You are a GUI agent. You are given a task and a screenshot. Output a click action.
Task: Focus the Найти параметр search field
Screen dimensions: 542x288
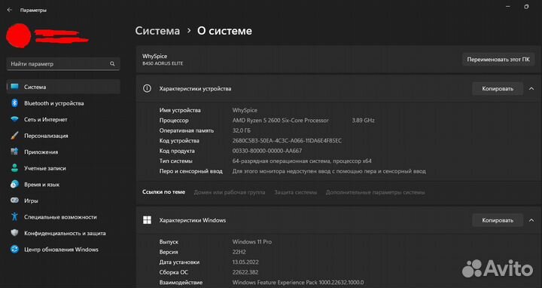pos(63,63)
